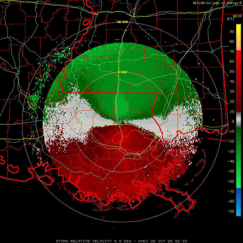The width and height of the screenshot is (243, 243).
Task: Click the 40 value on velocity scale
Action: pos(232,82)
